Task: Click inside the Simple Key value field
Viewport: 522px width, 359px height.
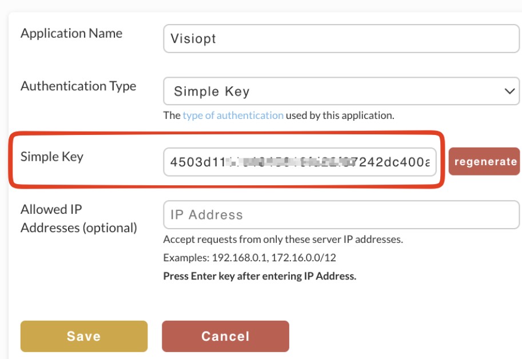Action: pyautogui.click(x=300, y=162)
